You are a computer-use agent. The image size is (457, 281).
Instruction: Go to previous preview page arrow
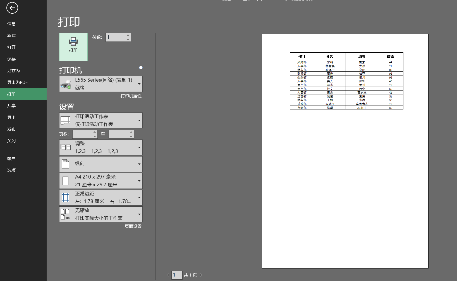click(168, 275)
